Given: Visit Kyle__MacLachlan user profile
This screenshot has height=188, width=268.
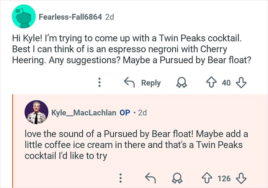Looking at the screenshot, I should tap(83, 113).
